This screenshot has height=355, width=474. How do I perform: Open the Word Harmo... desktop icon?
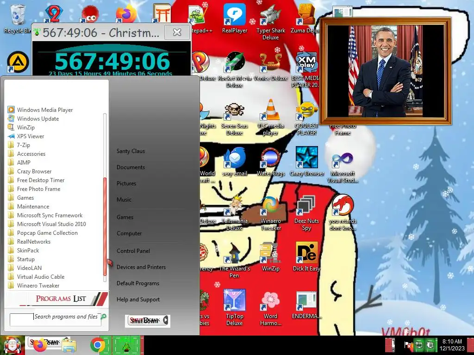point(270,308)
